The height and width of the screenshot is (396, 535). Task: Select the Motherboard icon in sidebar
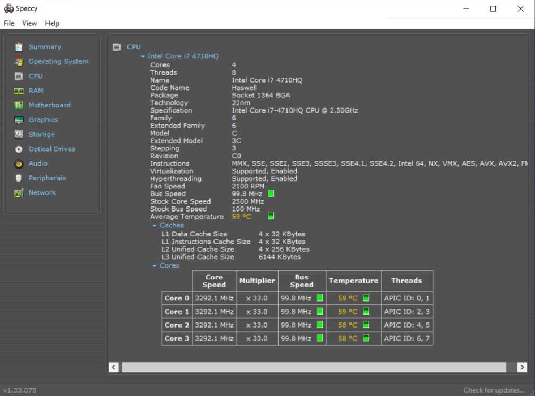(x=19, y=105)
